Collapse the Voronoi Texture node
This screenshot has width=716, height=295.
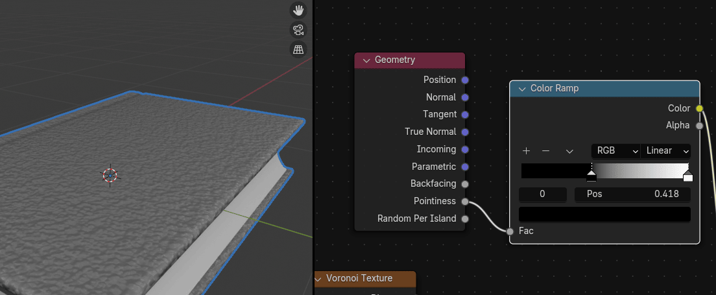pyautogui.click(x=318, y=279)
